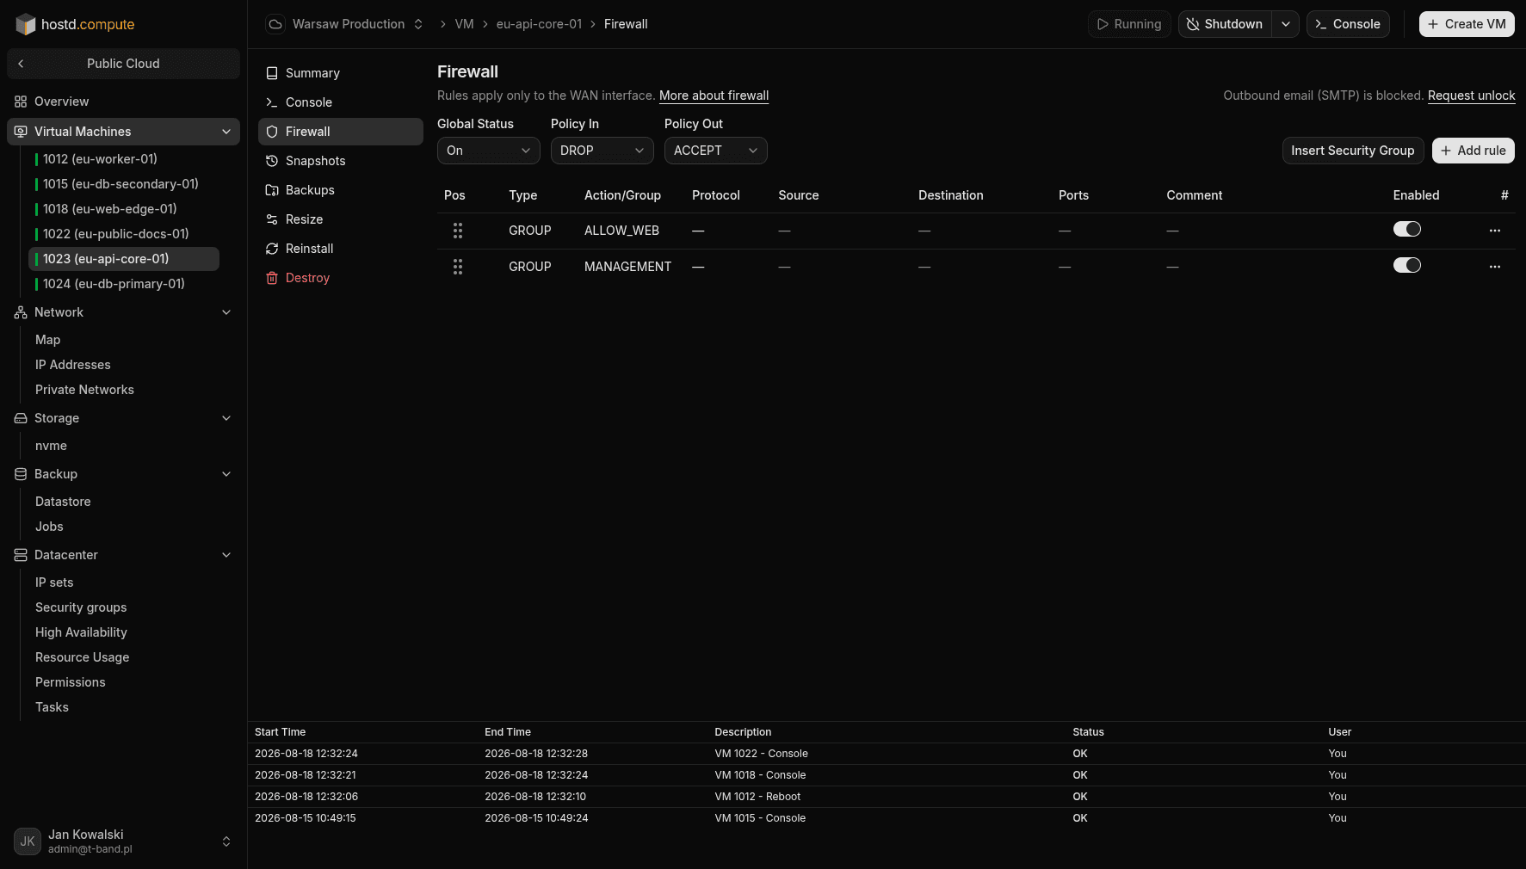The image size is (1526, 869).
Task: Click the power icon in Shutdown button
Action: (1193, 24)
